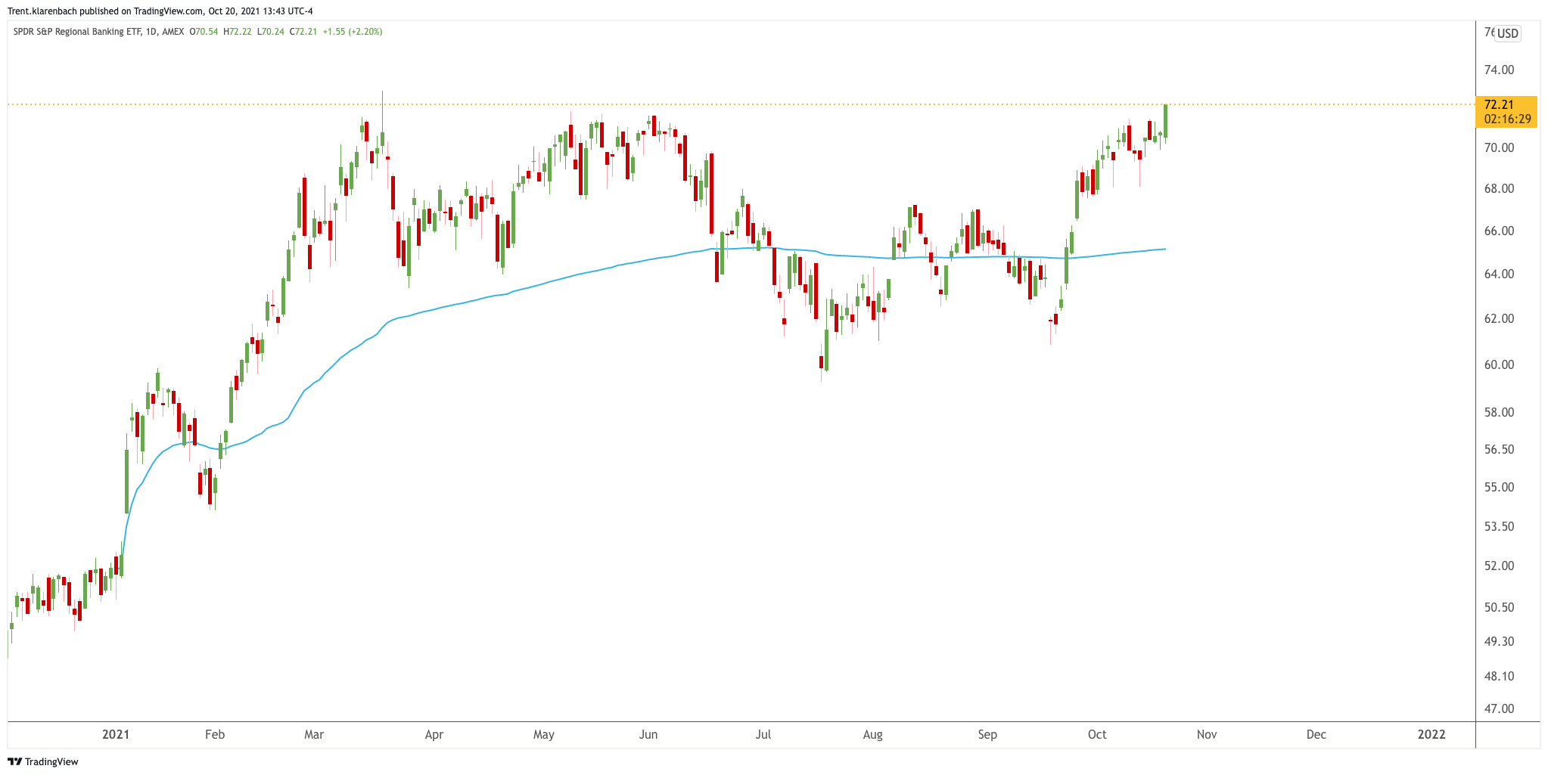Click the close value C72.21
Image resolution: width=1548 pixels, height=775 pixels.
point(303,32)
